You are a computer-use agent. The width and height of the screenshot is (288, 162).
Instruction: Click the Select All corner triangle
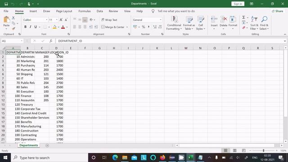(4, 48)
